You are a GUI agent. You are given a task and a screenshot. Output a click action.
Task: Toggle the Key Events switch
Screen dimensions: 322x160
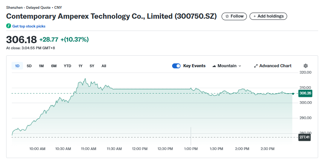[176, 66]
